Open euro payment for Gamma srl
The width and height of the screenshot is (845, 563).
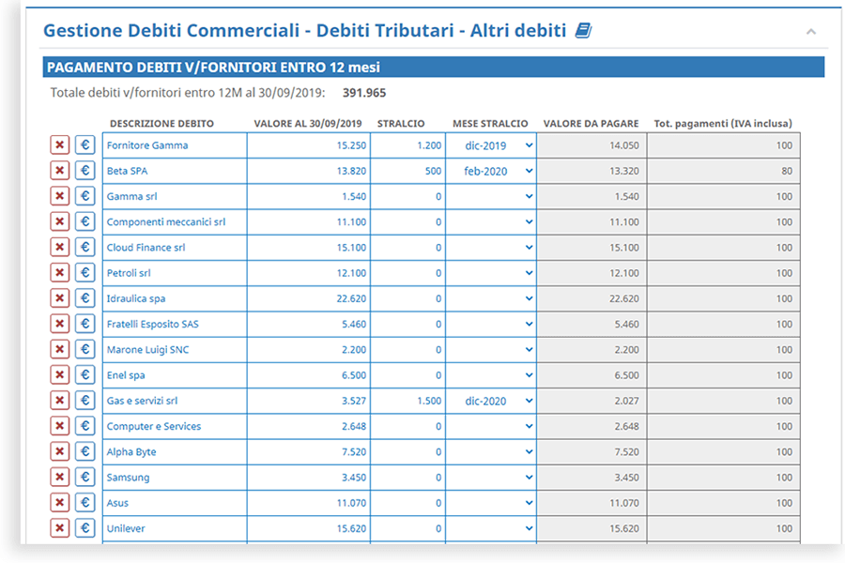point(85,196)
